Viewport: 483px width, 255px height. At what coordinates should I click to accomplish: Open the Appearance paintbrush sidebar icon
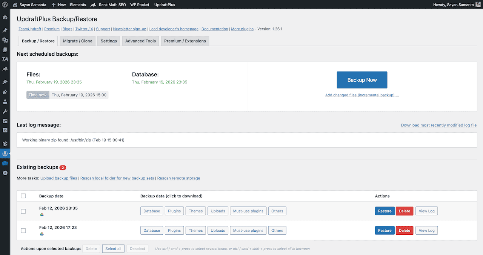click(5, 82)
